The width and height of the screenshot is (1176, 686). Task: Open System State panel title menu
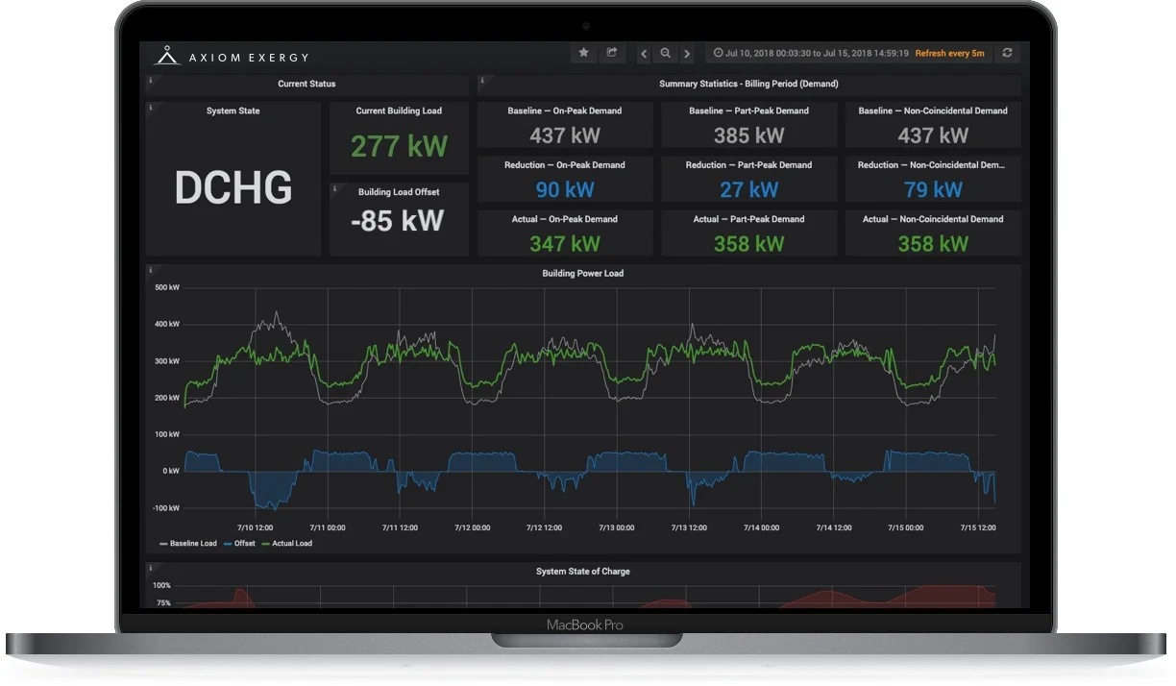(x=233, y=111)
